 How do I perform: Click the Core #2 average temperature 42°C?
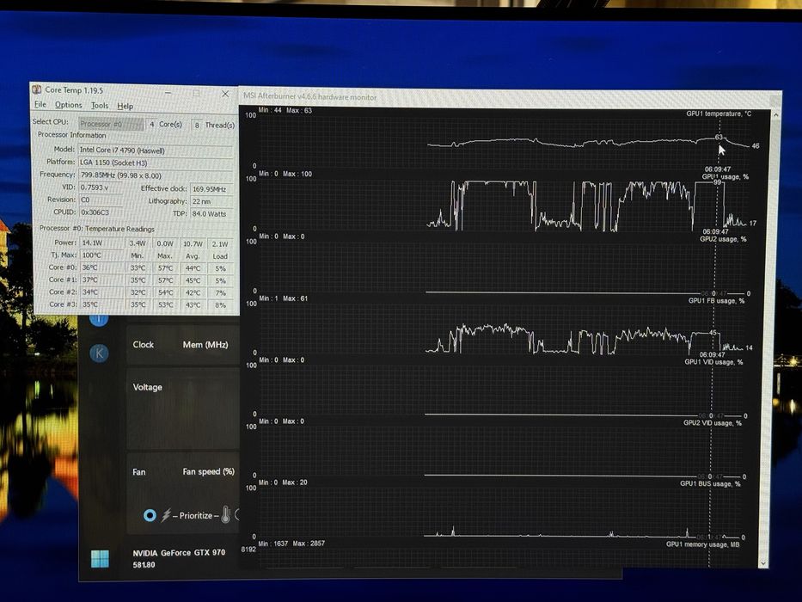point(193,292)
